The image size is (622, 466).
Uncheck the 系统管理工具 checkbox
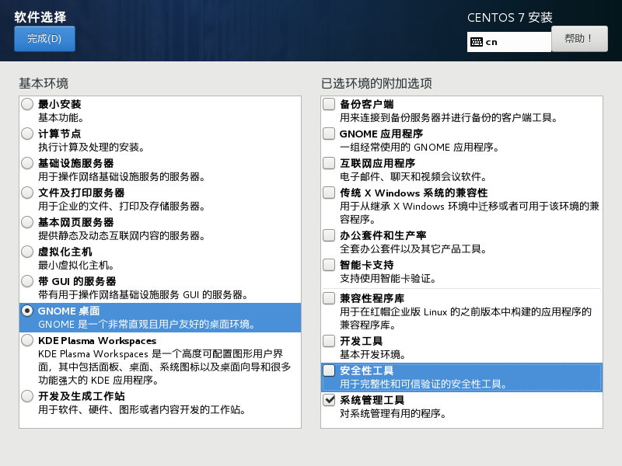tap(330, 401)
